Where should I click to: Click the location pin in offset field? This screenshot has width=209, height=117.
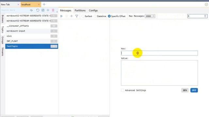pyautogui.click(x=205, y=16)
